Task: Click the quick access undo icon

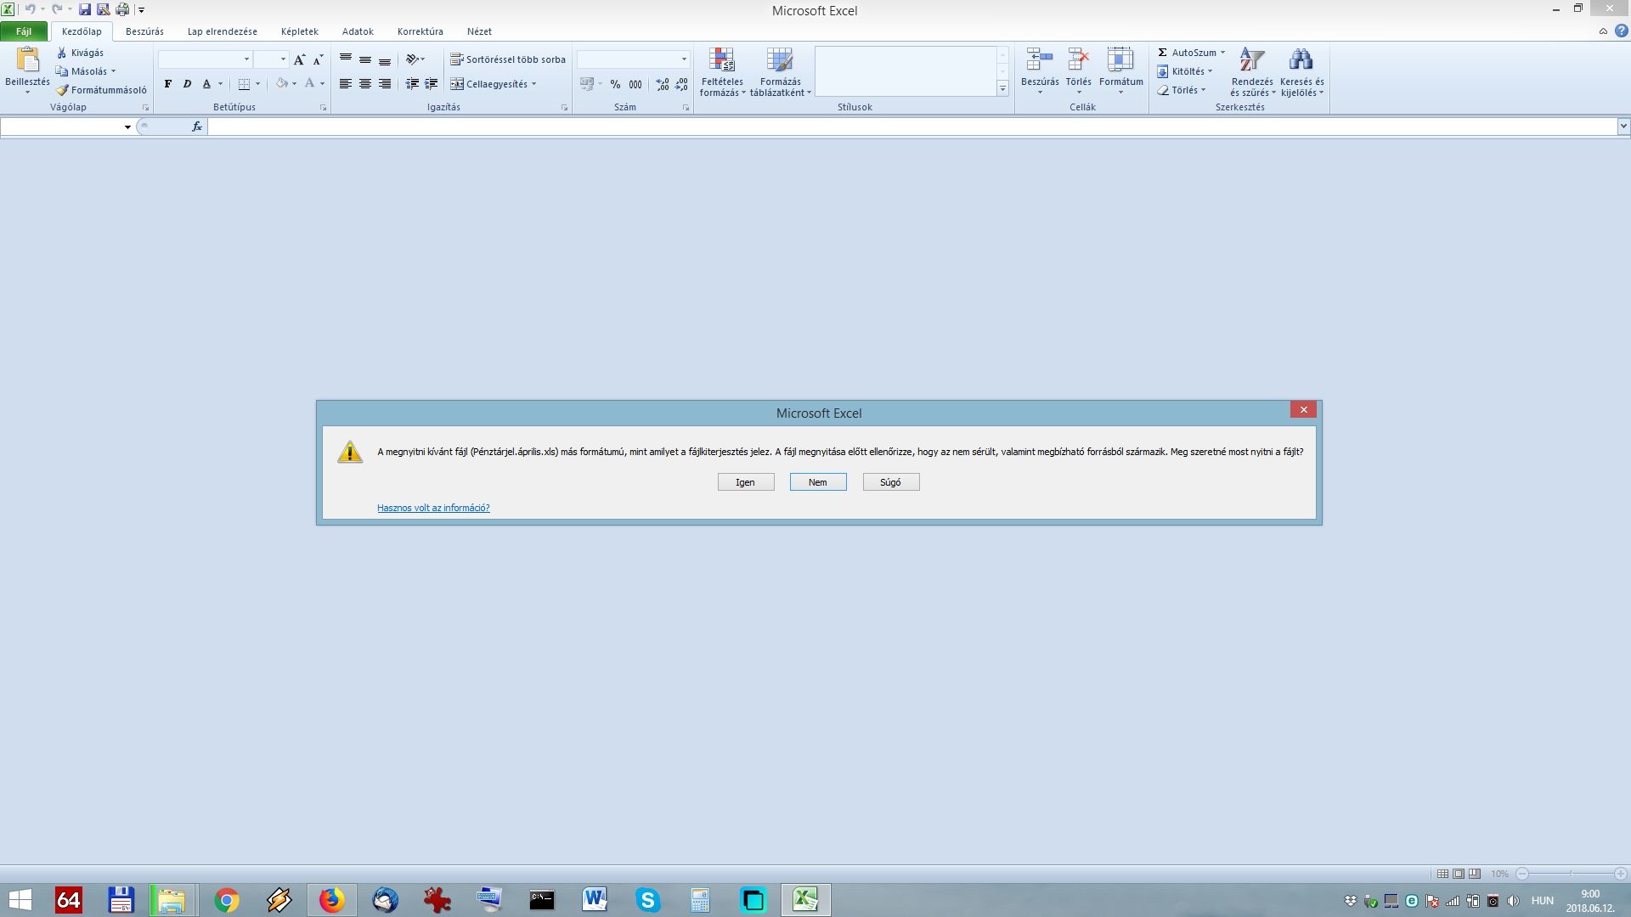Action: point(30,9)
